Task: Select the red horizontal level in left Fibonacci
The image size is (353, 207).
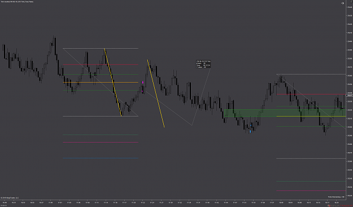Action: 101,64
